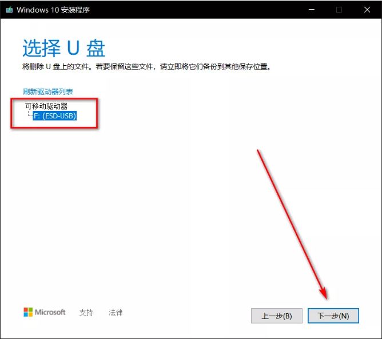Select the F: (ESD-USB) drive
382x339 pixels.
pyautogui.click(x=55, y=115)
